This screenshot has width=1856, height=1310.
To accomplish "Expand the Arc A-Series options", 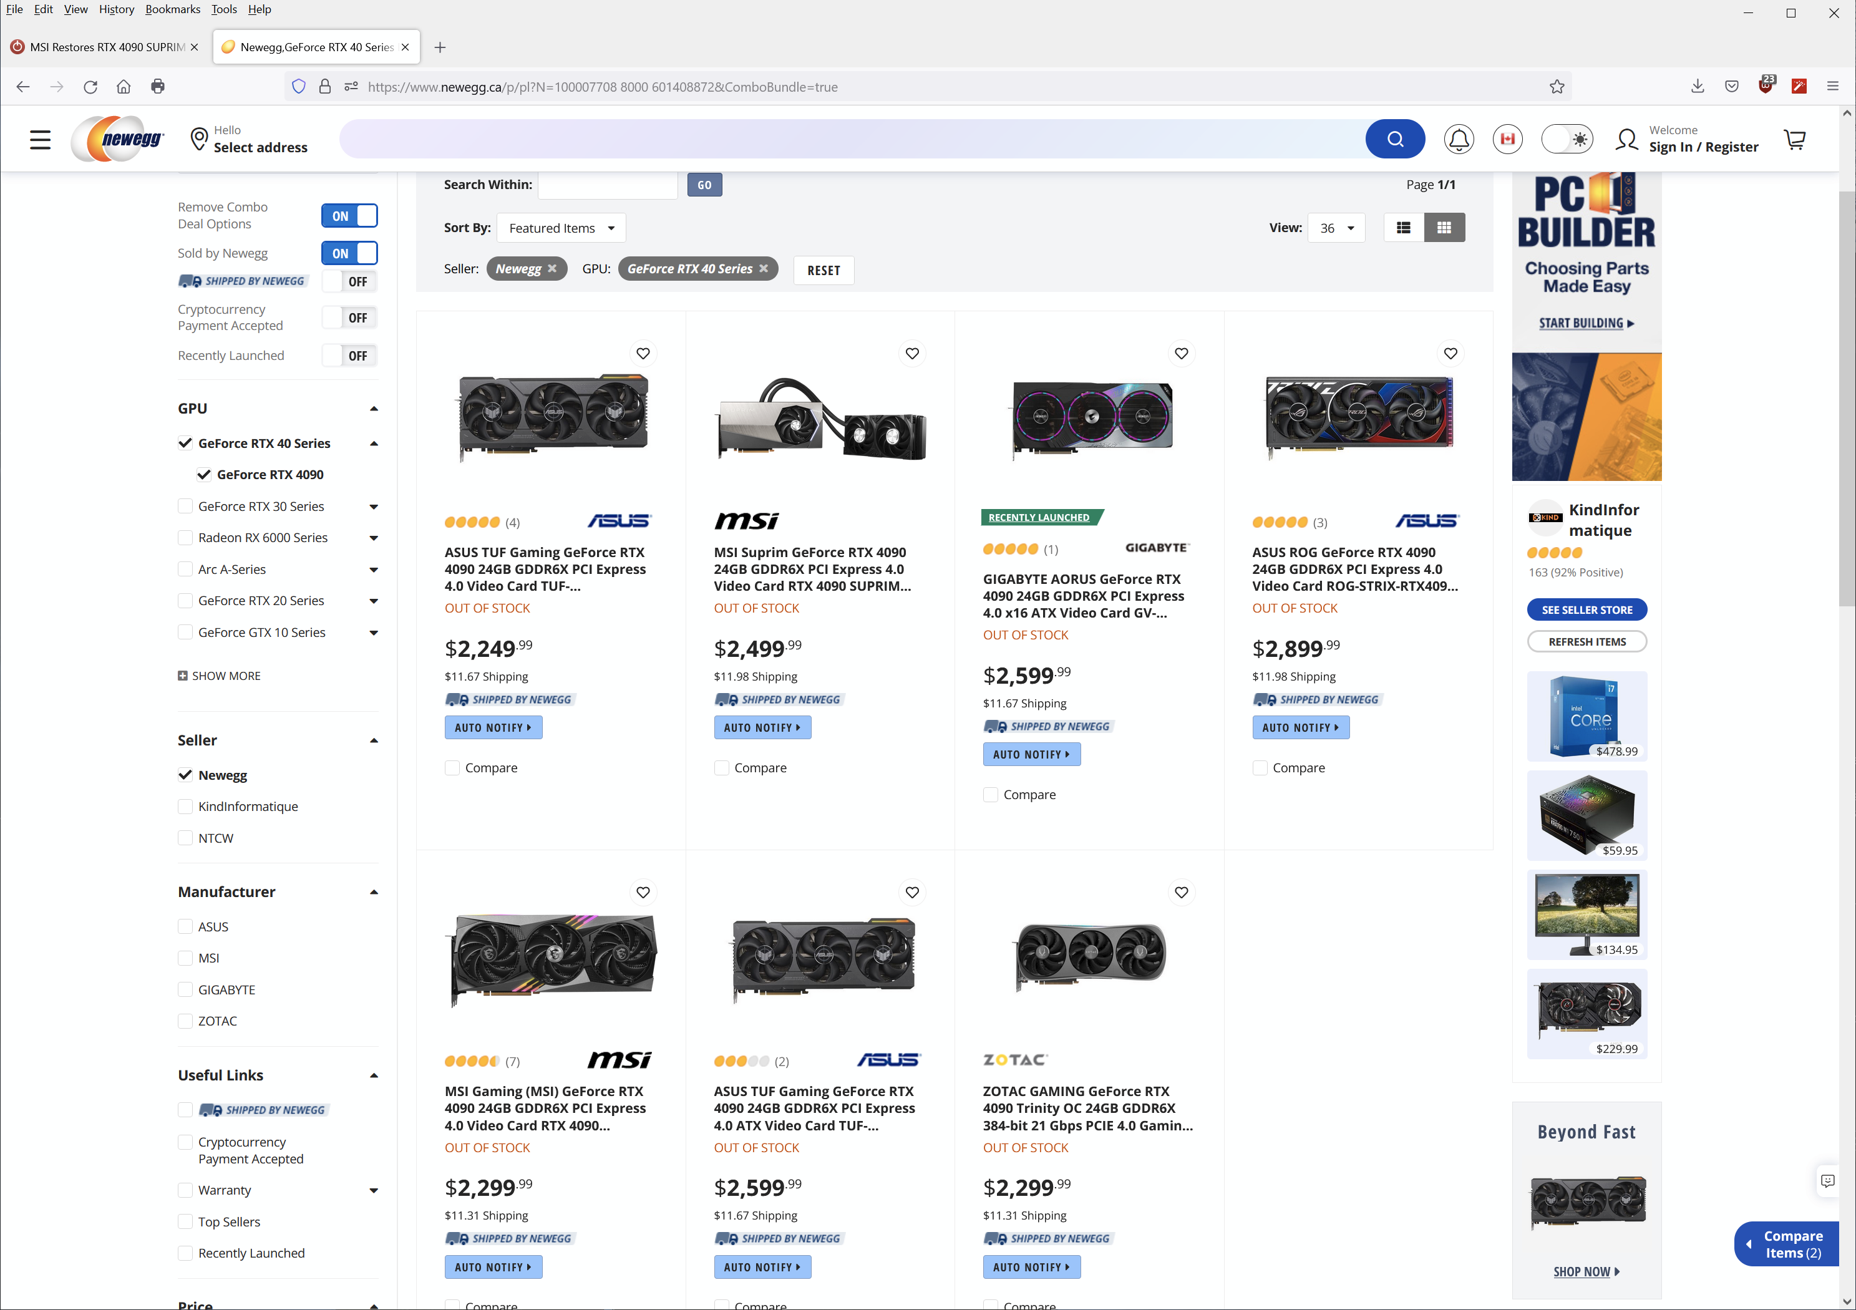I will click(374, 570).
